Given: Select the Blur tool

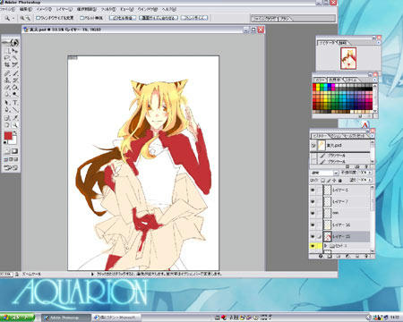Looking at the screenshot, I should click(7, 94).
